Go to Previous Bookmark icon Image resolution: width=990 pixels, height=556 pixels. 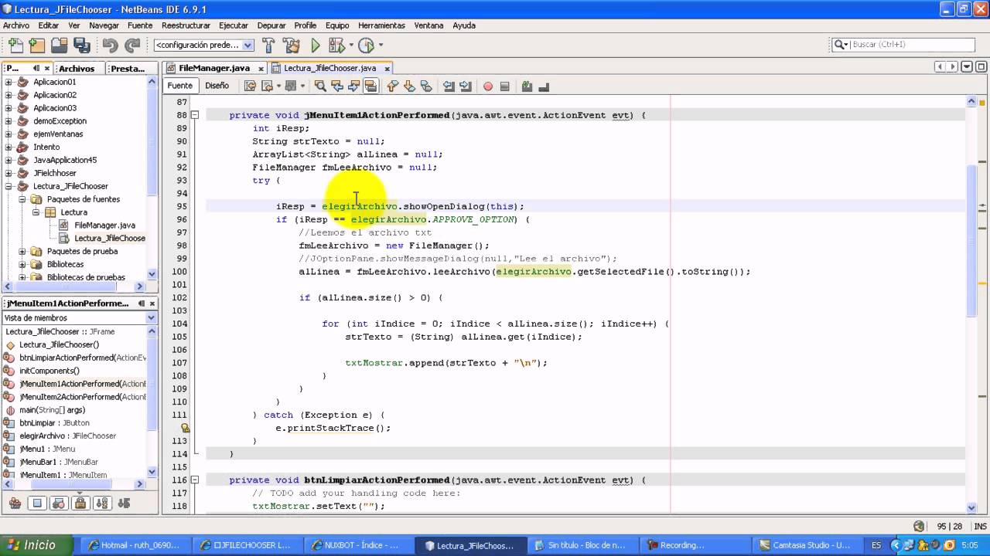click(393, 86)
